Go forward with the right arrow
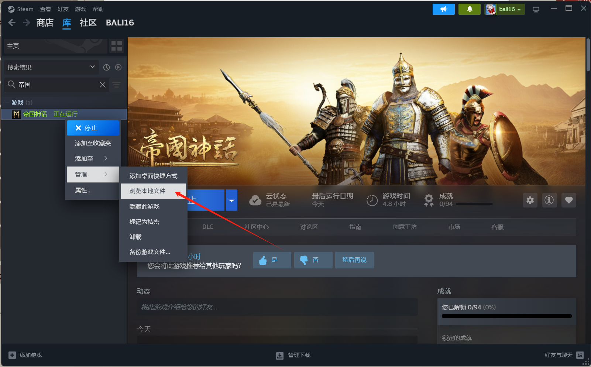The width and height of the screenshot is (591, 367). click(26, 23)
